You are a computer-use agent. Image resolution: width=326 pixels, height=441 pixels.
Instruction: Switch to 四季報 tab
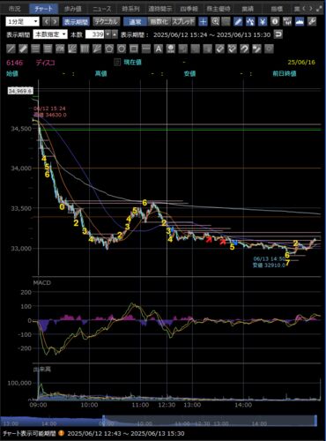pyautogui.click(x=189, y=9)
